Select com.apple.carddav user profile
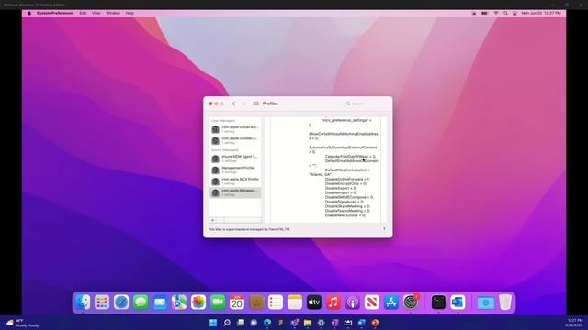588x330 pixels. point(235,140)
